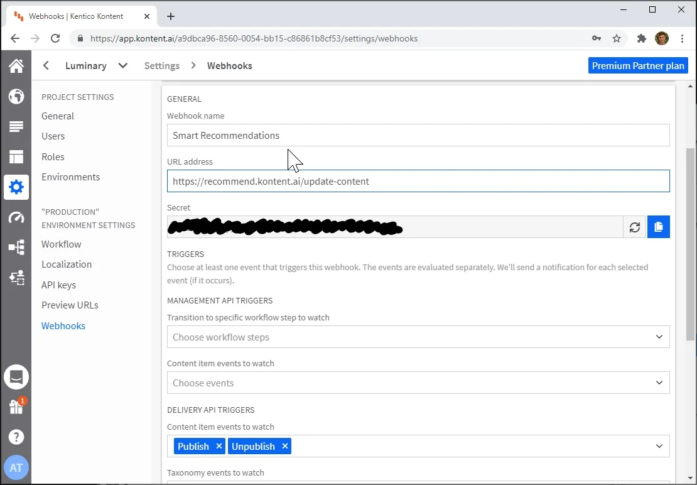Select the highlighted Settings gear icon
Screen dimensions: 697x485
(16, 187)
